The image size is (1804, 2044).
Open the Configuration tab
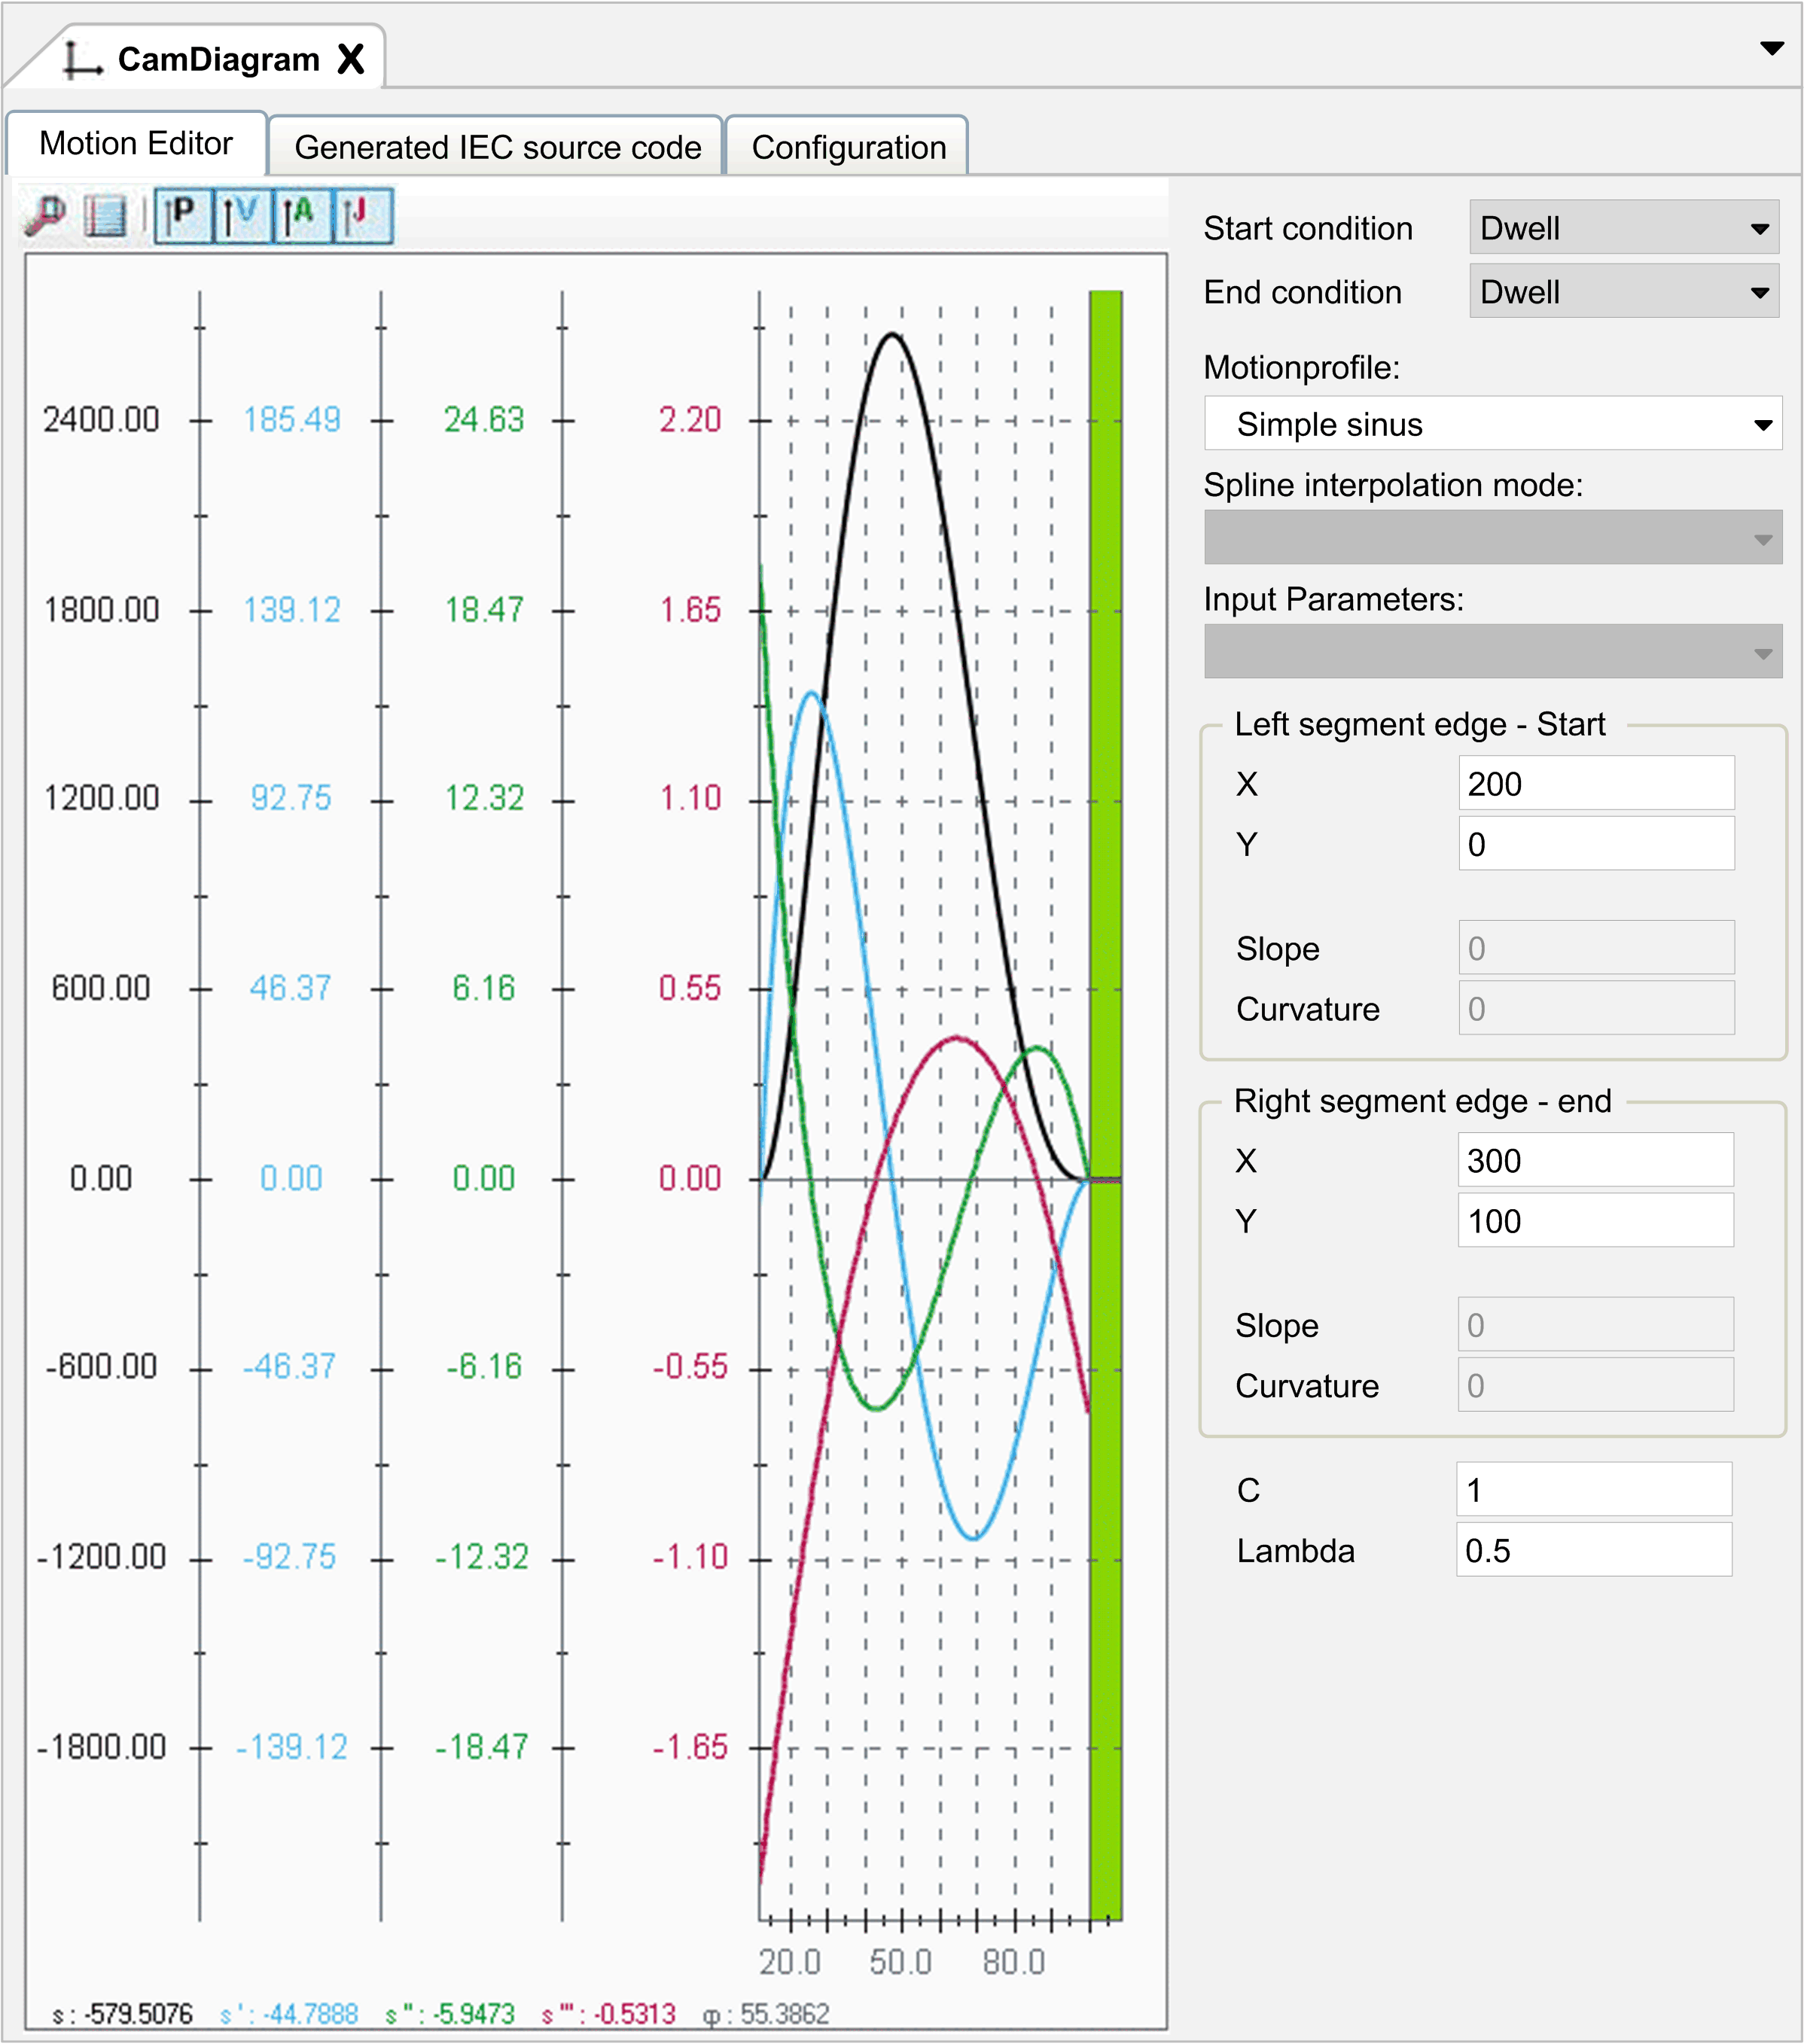[848, 147]
